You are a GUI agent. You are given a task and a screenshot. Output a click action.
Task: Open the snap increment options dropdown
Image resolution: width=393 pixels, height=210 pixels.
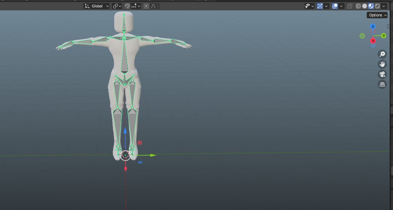136,6
